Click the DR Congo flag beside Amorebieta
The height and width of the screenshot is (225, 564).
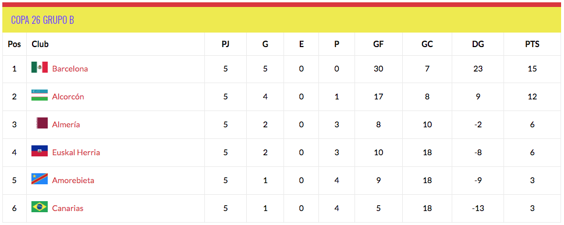pos(40,179)
